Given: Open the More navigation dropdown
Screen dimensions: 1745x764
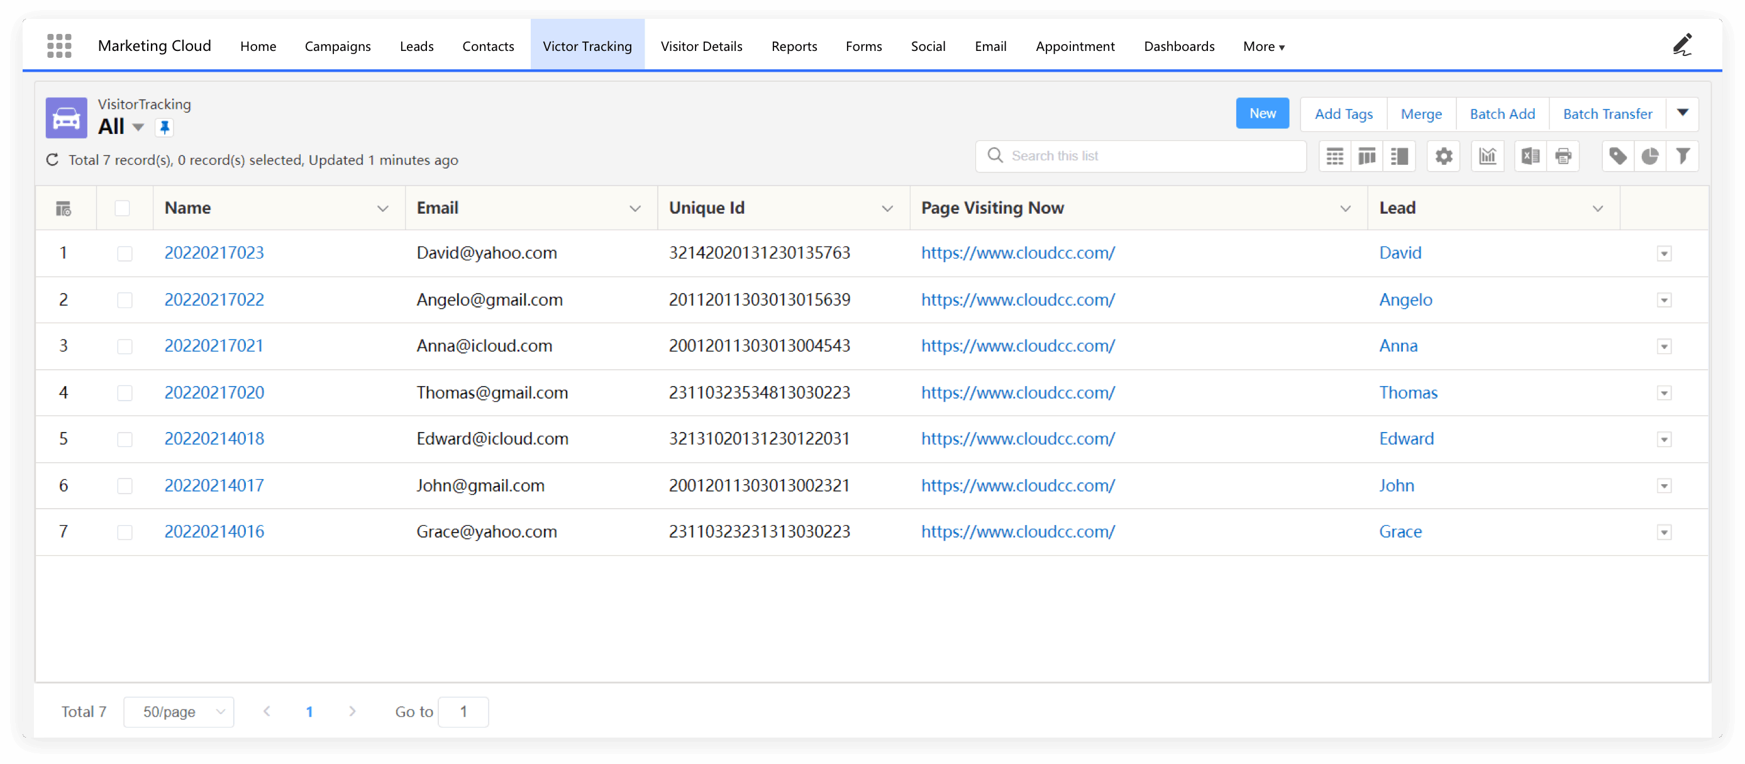Looking at the screenshot, I should pyautogui.click(x=1263, y=46).
